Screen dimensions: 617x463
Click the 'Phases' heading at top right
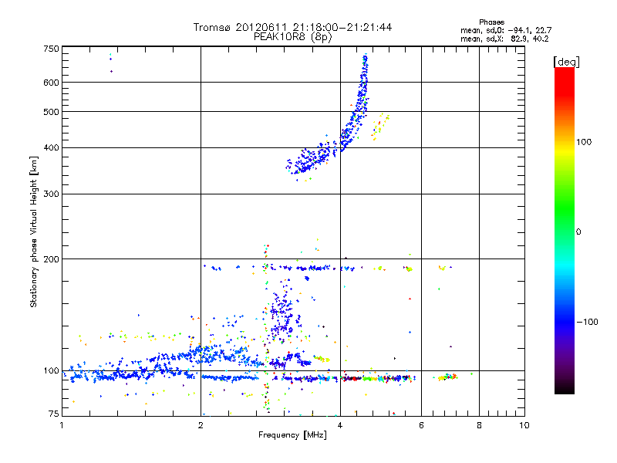coord(493,22)
